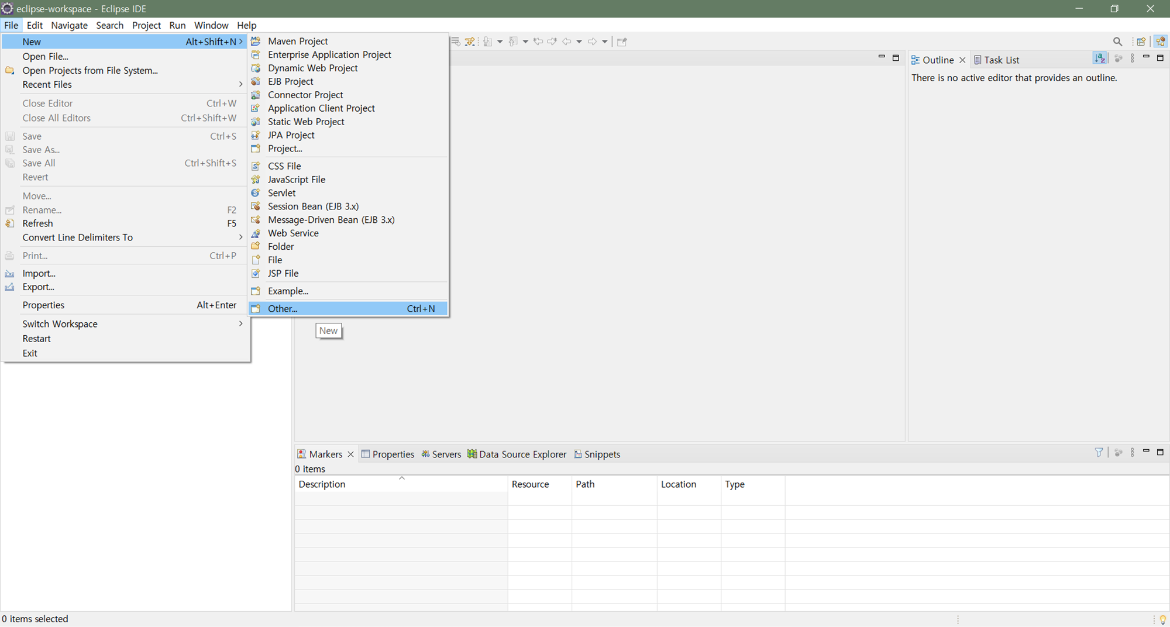
Task: Open the Previous Annotation dropdown arrow
Action: (x=525, y=42)
